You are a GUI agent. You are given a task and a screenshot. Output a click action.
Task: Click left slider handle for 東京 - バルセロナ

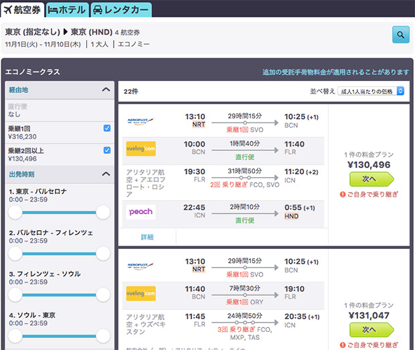coord(15,212)
